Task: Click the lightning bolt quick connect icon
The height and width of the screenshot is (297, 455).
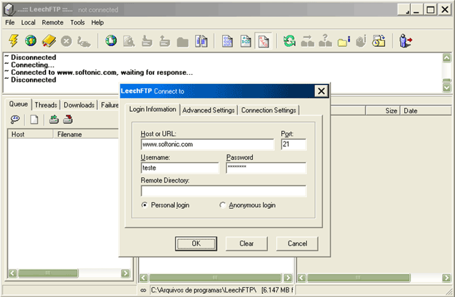Action: (x=14, y=41)
